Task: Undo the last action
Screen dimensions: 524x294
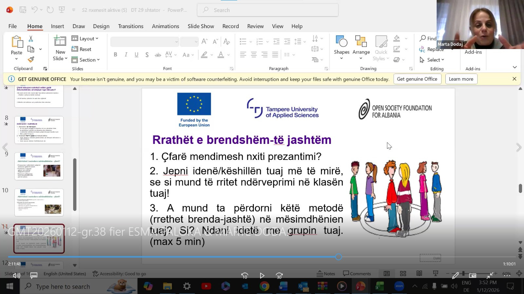Action: click(34, 10)
